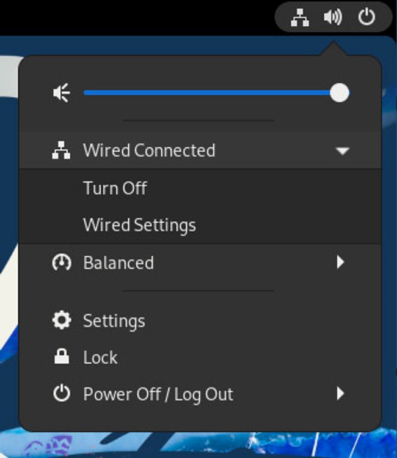Choose Lock from the system menu
Image resolution: width=397 pixels, height=458 pixels.
[200, 357]
